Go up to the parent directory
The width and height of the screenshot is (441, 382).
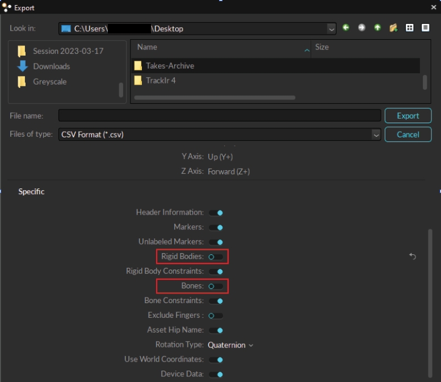(x=377, y=28)
